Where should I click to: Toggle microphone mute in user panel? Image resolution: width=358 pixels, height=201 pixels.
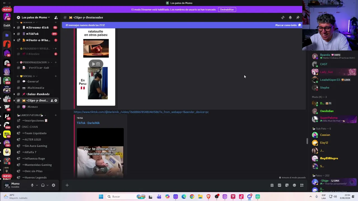pyautogui.click(x=32, y=185)
